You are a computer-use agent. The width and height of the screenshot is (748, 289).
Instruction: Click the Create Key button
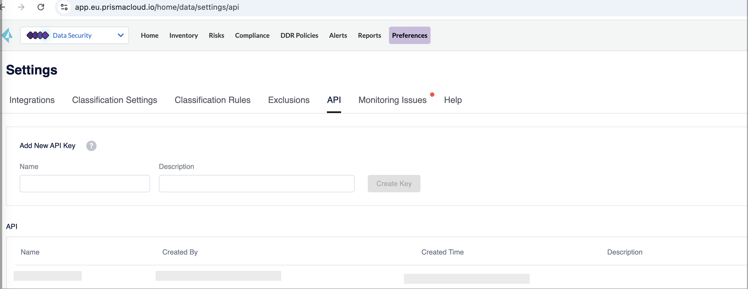click(394, 184)
